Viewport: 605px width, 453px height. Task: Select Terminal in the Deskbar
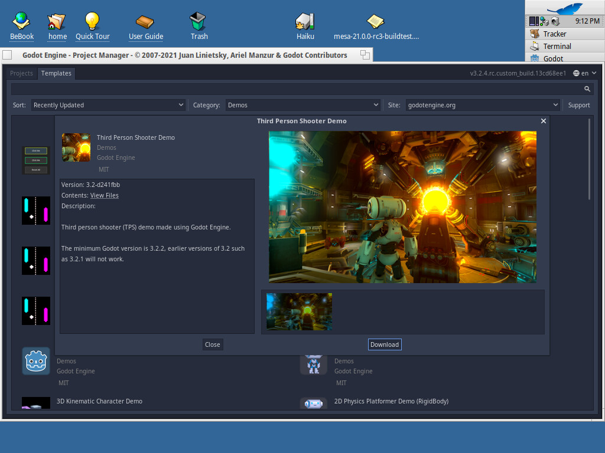coord(565,46)
